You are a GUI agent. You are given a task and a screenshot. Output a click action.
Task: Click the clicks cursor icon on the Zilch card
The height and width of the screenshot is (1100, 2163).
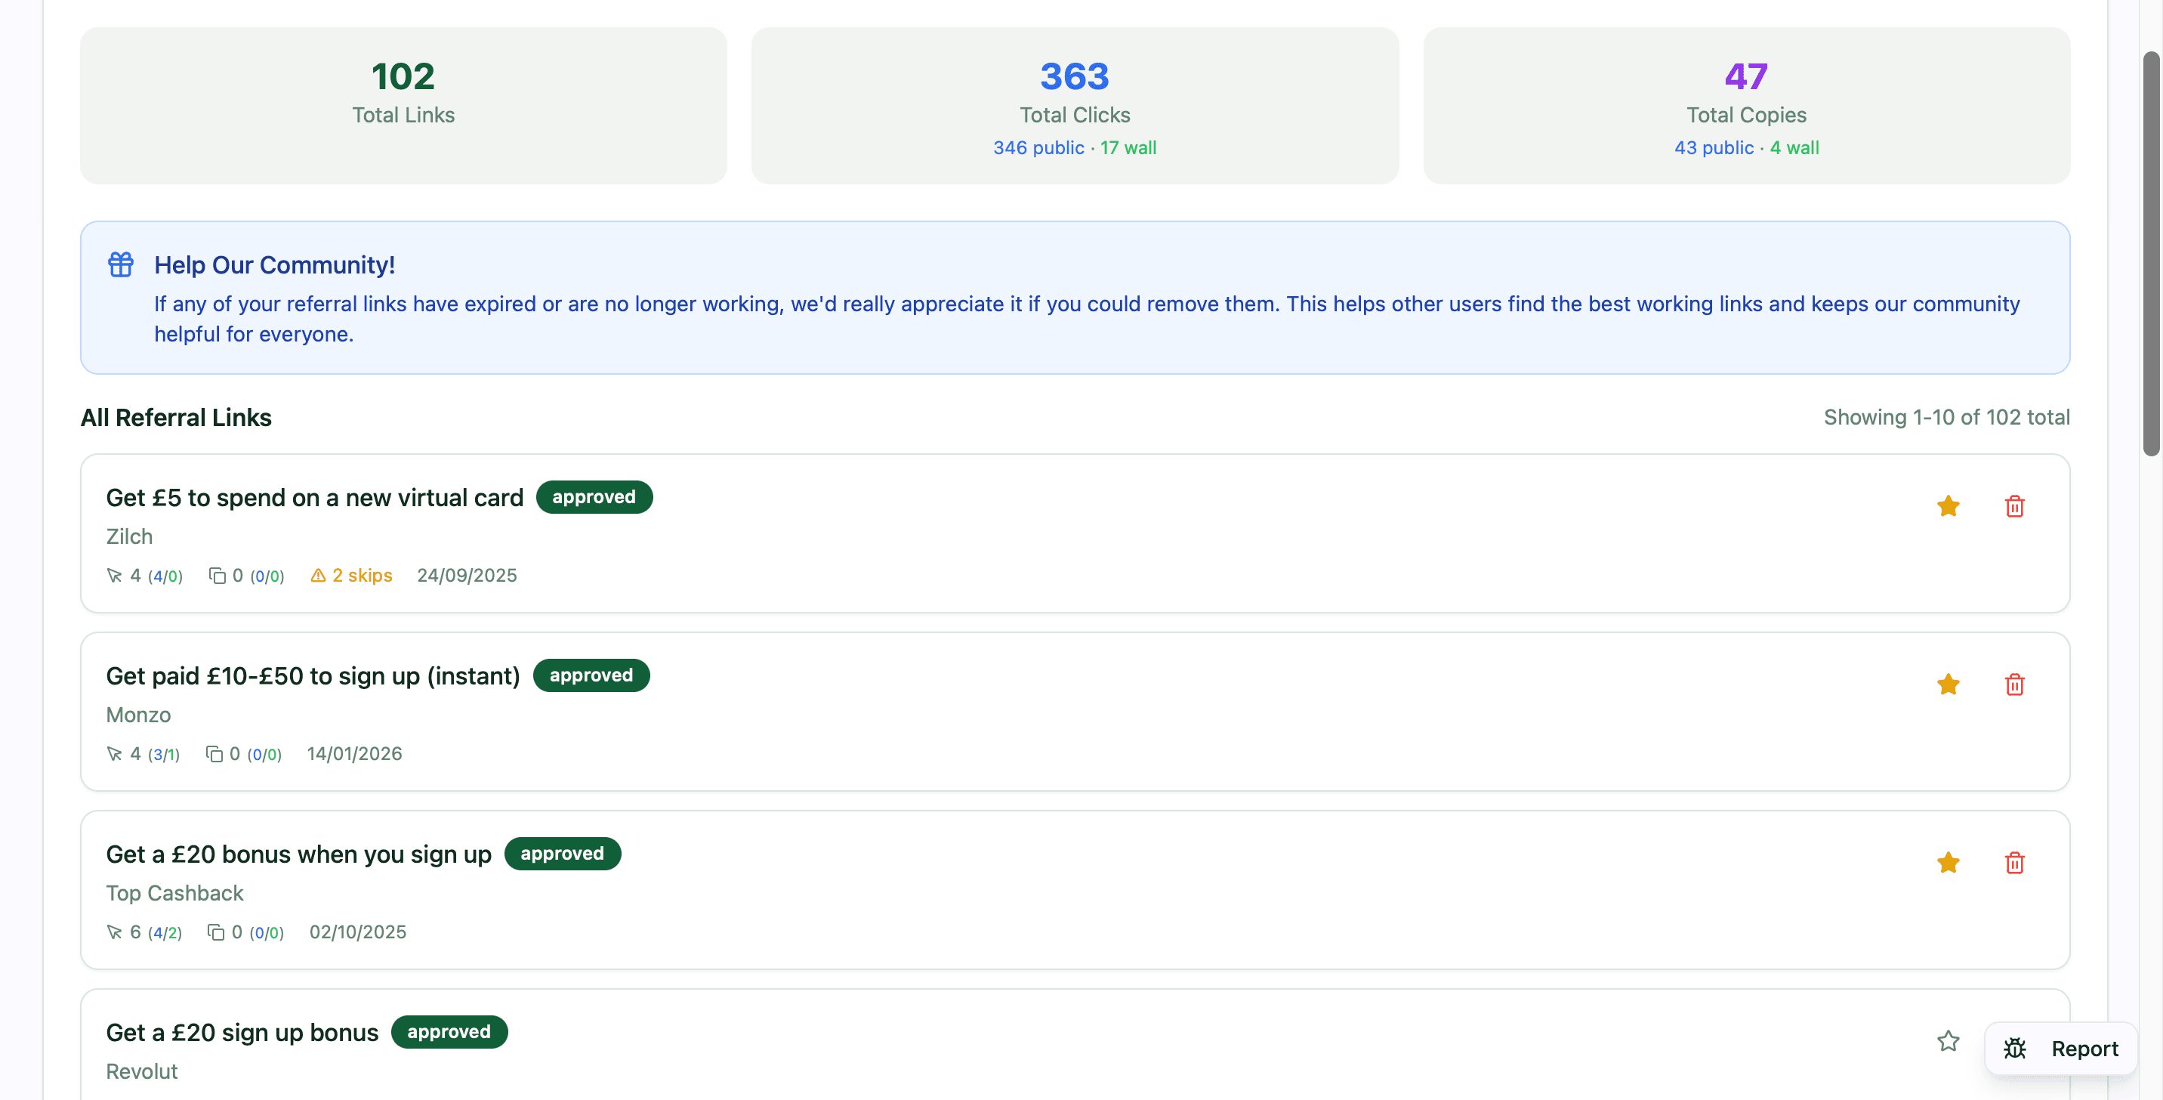click(x=115, y=576)
